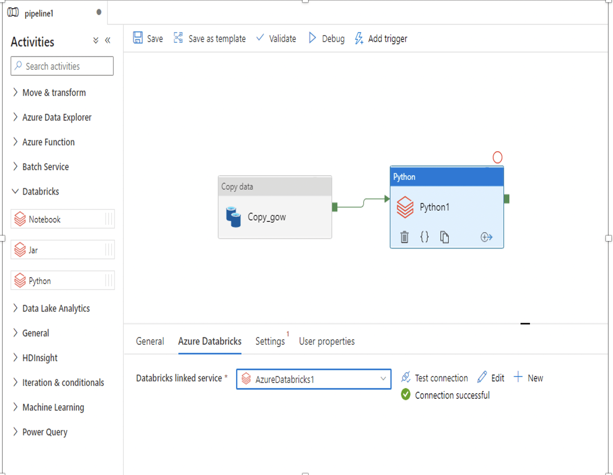Click the New plus icon
This screenshot has width=613, height=475.
coord(518,377)
